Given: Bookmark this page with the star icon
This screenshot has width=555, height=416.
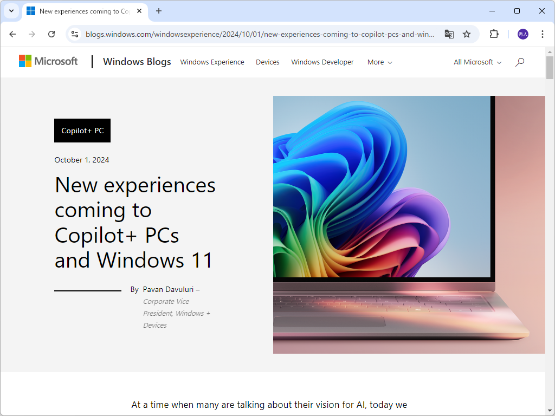Looking at the screenshot, I should (x=467, y=34).
